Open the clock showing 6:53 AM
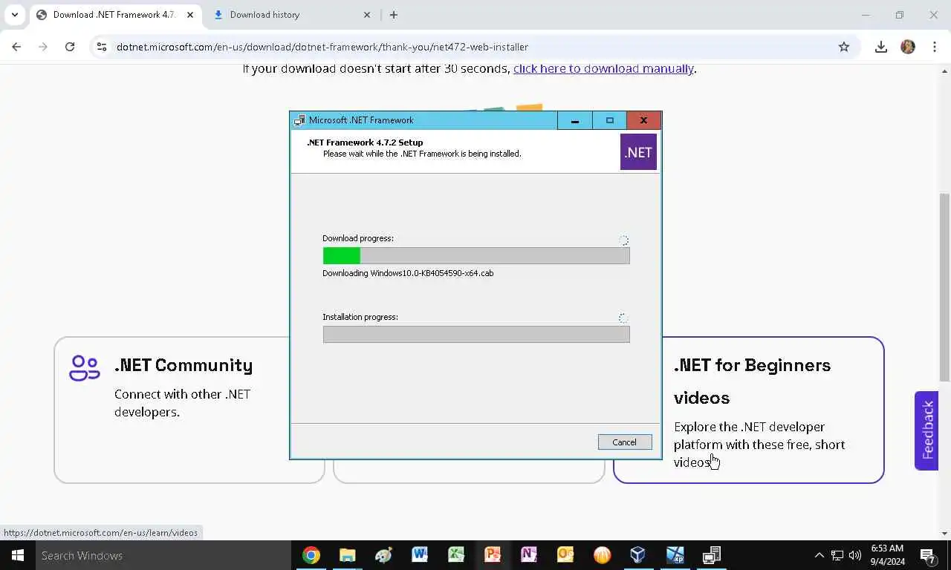This screenshot has height=570, width=951. pyautogui.click(x=887, y=555)
